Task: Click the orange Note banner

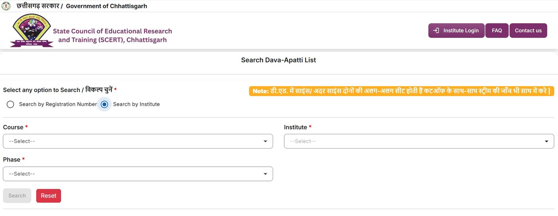Action: pos(401,91)
